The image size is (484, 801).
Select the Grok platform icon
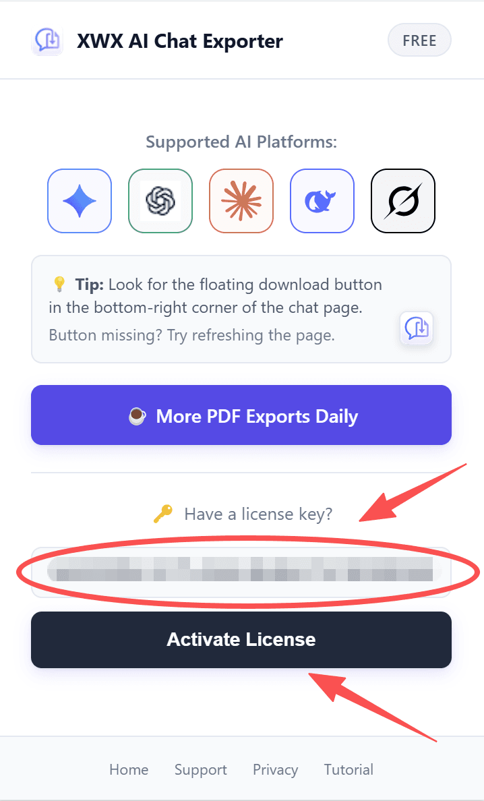point(403,201)
